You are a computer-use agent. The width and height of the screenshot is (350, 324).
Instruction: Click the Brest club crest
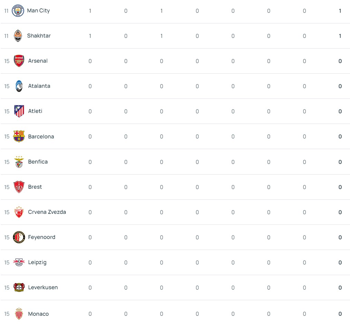tap(19, 187)
